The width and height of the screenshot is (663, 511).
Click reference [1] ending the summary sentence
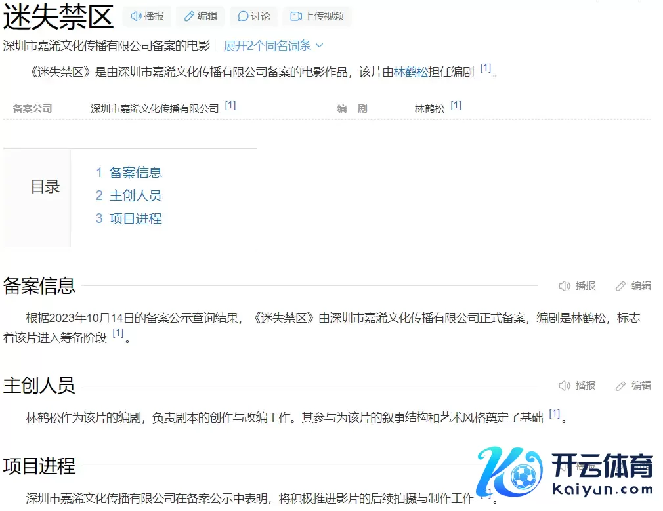pyautogui.click(x=485, y=68)
